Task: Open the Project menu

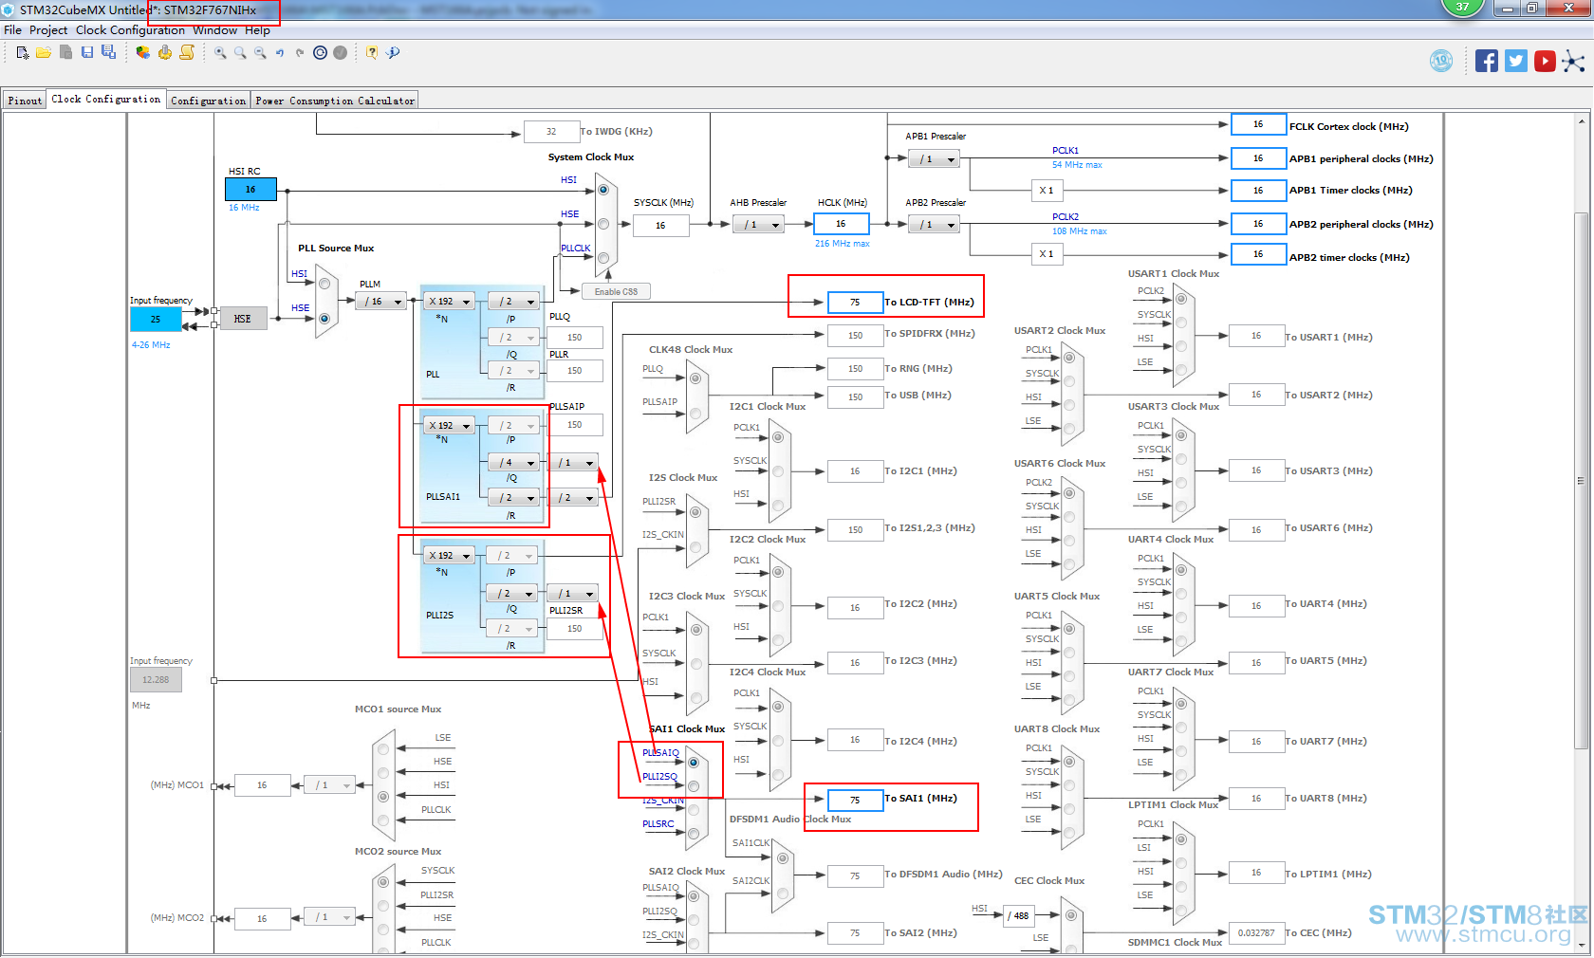Action: click(x=48, y=30)
